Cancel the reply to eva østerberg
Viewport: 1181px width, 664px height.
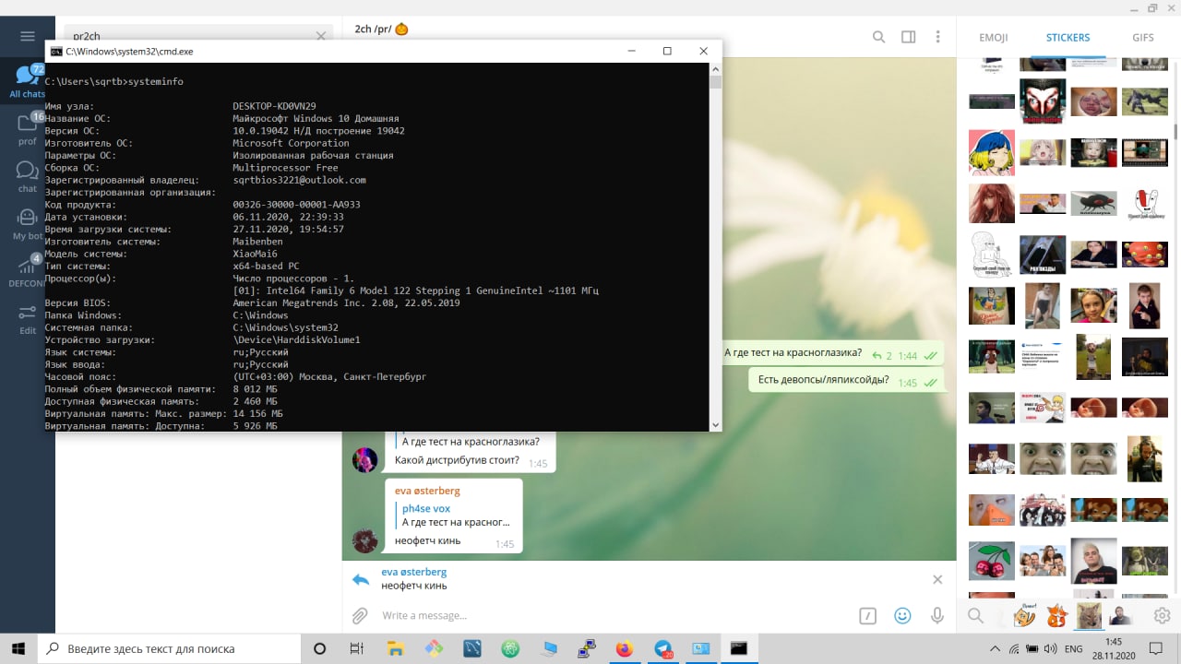tap(937, 579)
